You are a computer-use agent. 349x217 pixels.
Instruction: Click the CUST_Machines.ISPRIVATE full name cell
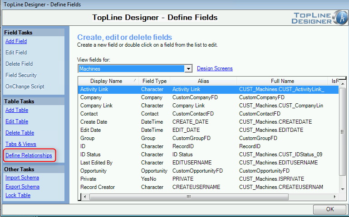(271, 179)
